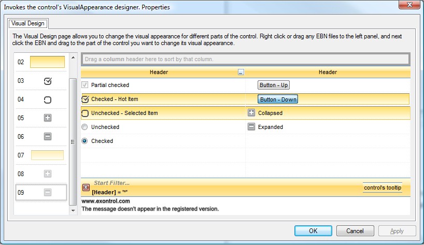Click the Cancel button
Image resolution: width=424 pixels, height=245 pixels.
pos(355,231)
